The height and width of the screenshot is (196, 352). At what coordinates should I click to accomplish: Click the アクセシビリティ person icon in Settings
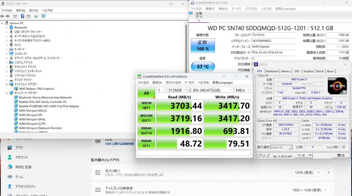coord(10,186)
